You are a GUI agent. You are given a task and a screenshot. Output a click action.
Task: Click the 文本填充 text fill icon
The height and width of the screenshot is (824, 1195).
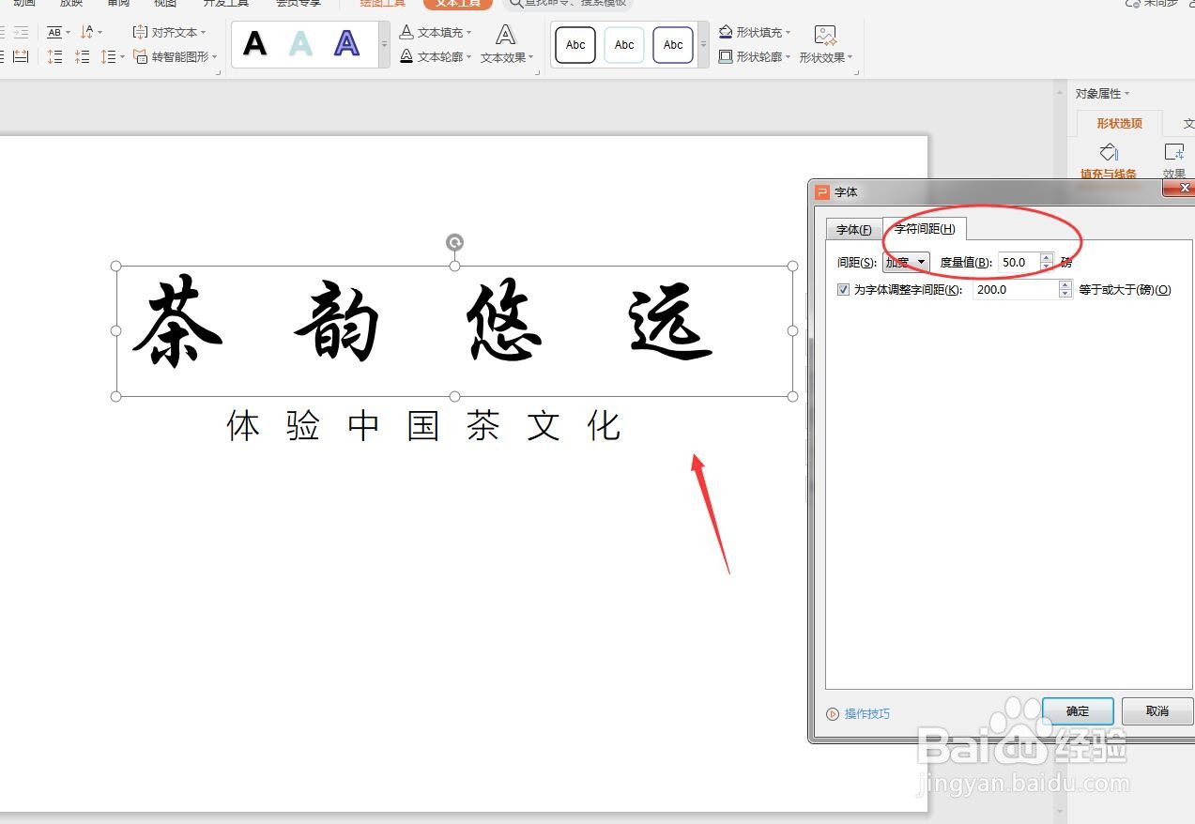coord(406,32)
